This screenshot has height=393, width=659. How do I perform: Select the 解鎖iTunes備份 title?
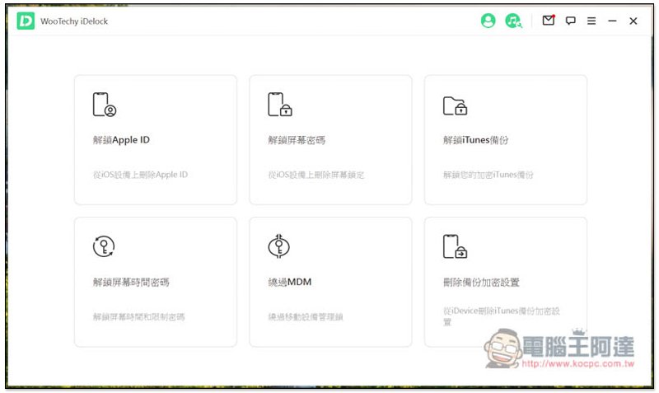coord(476,140)
